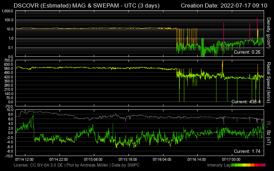274x171 pixels.
Task: Click the 350.0 speed axis tick
Action: click(x=9, y=81)
